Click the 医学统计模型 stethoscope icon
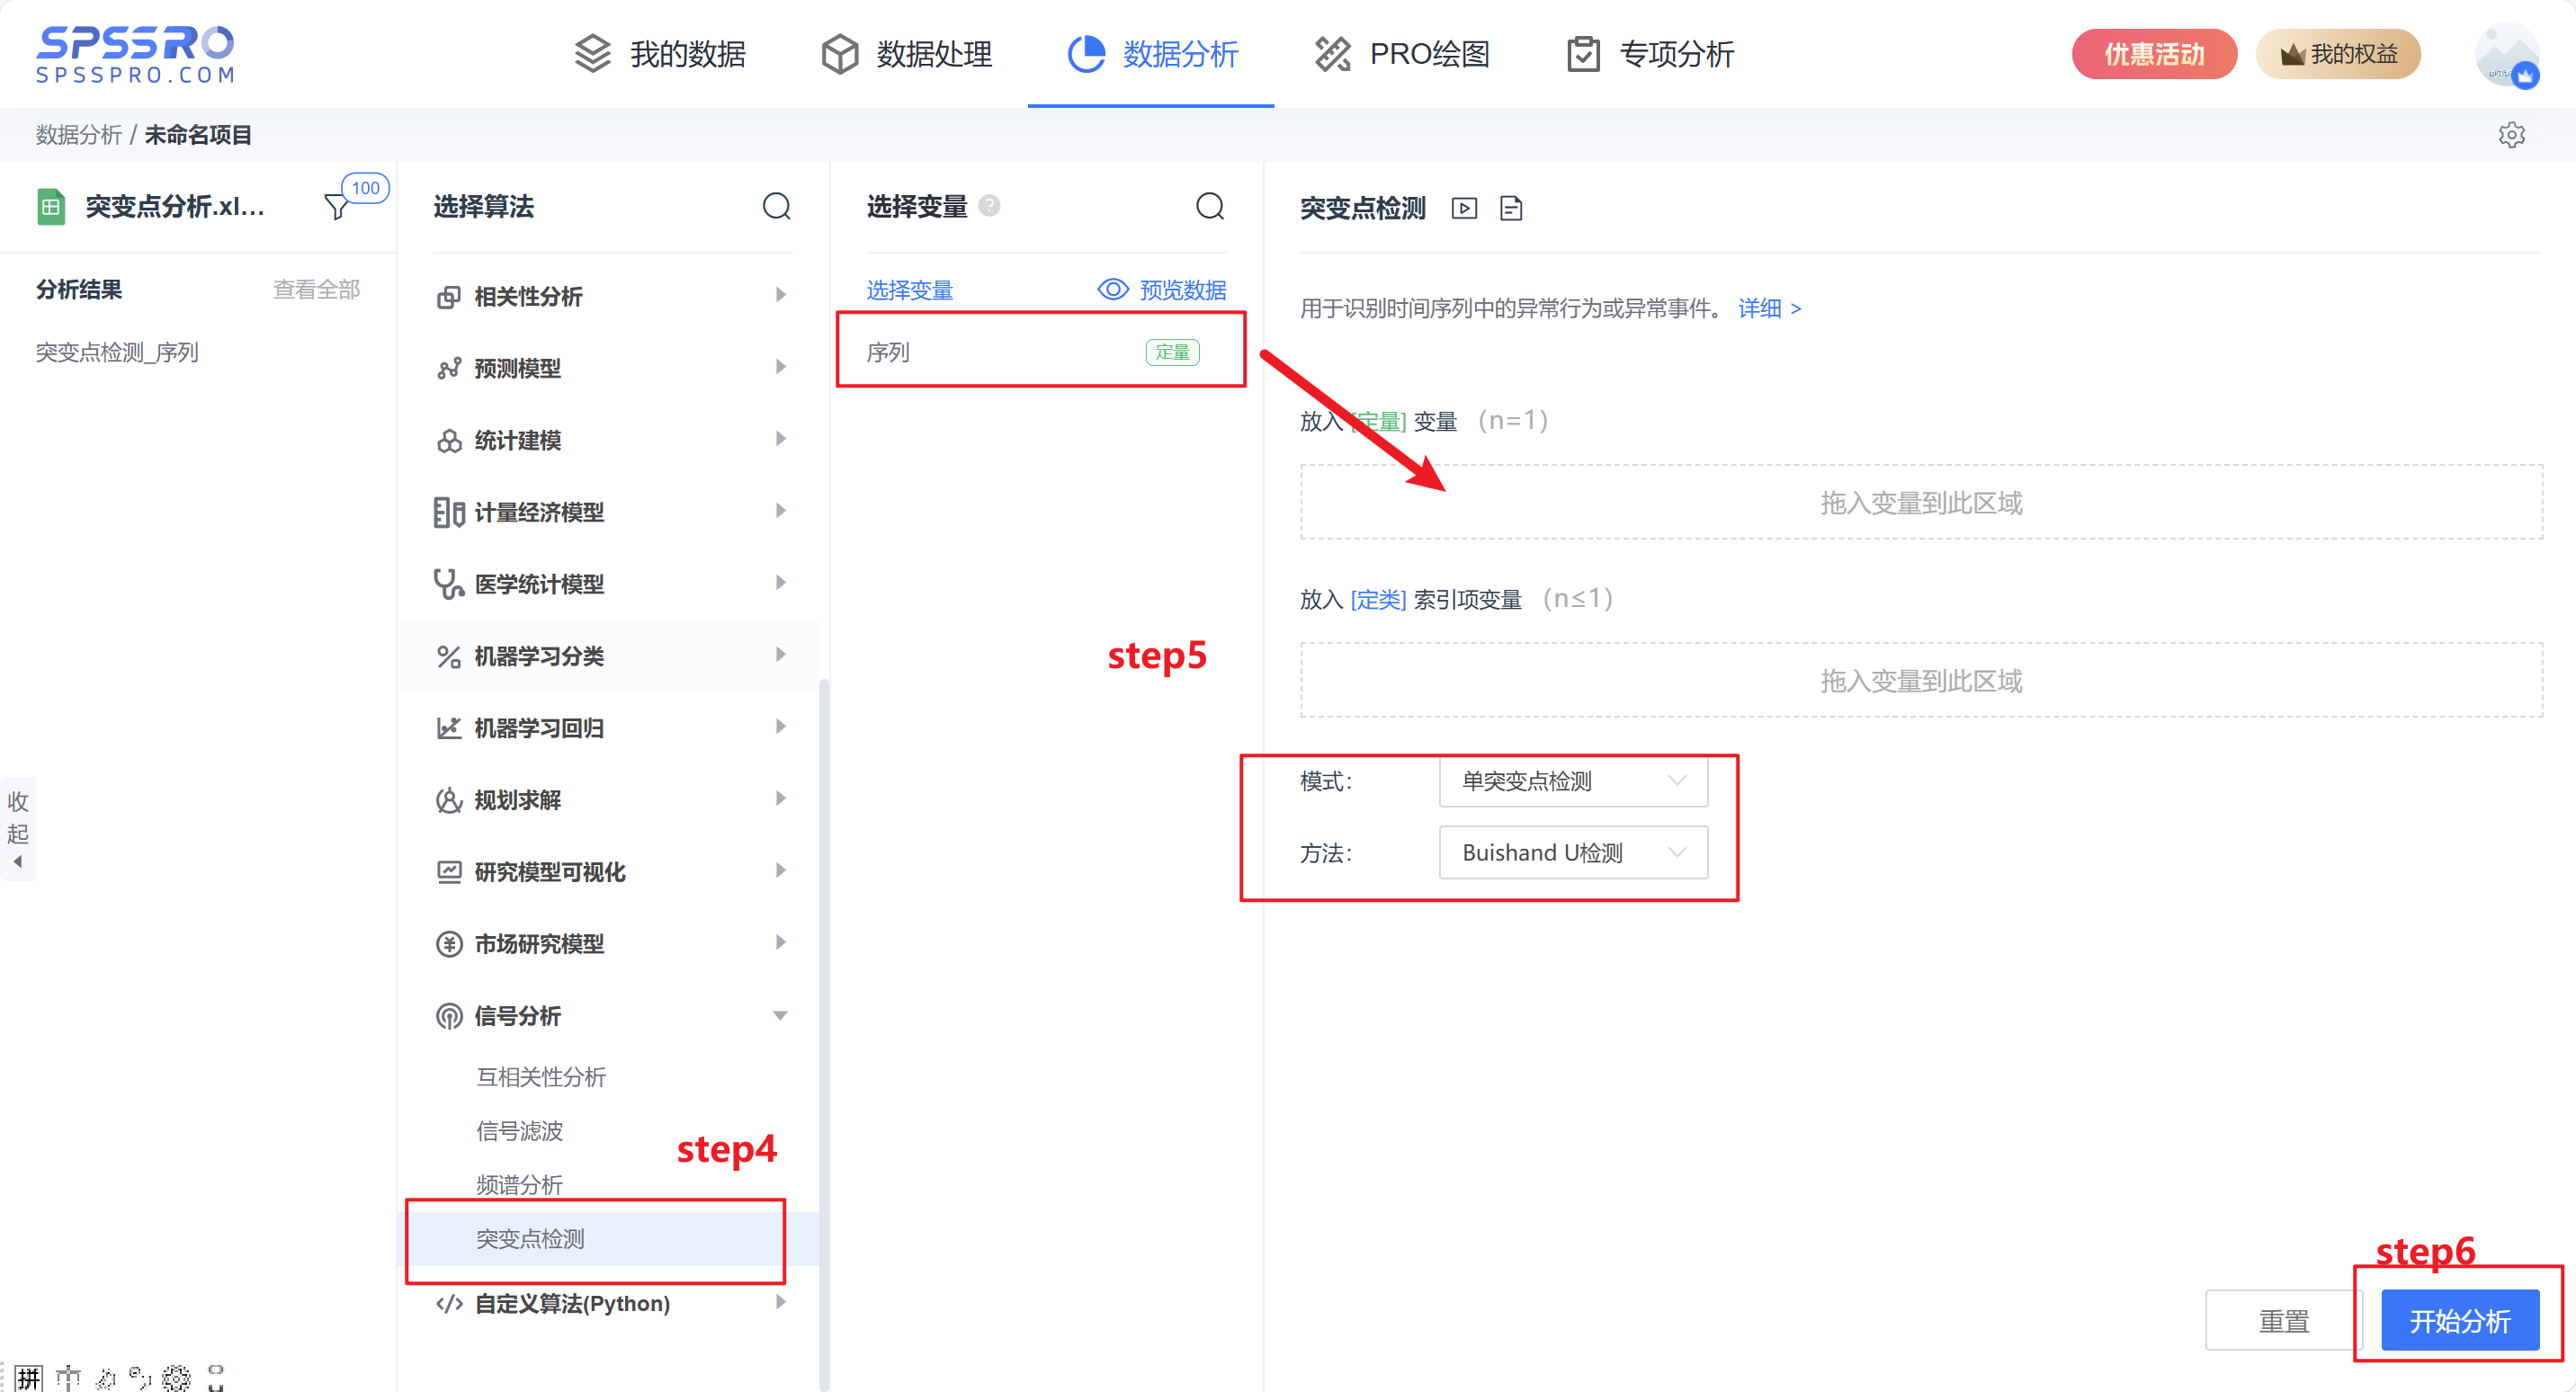Screen dimensions: 2576x1392 tap(449, 585)
